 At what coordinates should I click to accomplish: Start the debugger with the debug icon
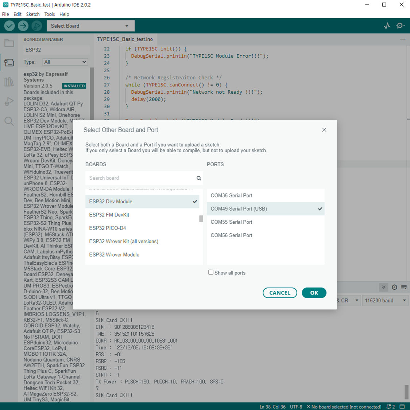37,26
